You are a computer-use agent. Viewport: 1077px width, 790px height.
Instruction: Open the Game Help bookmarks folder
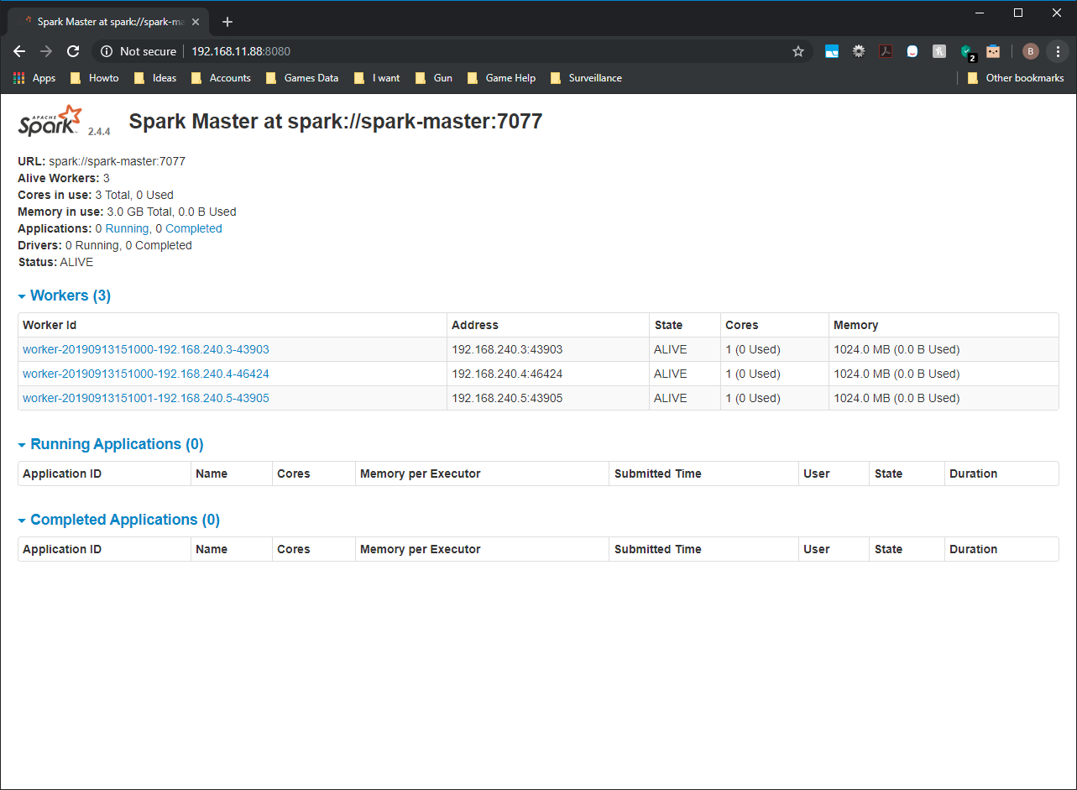[501, 78]
